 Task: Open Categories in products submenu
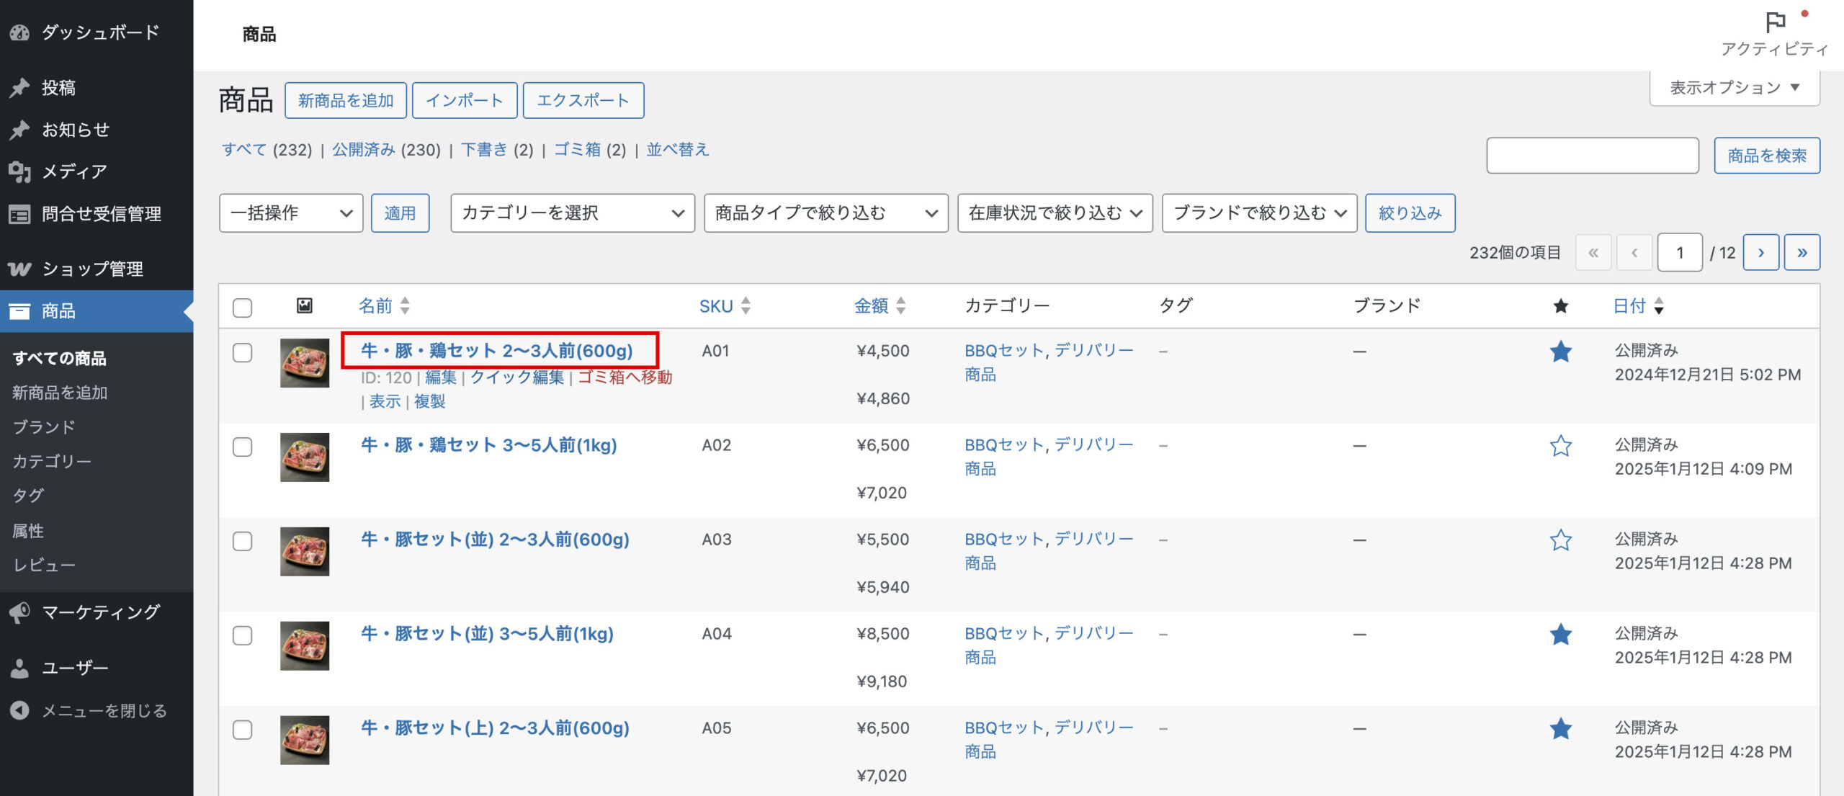(x=52, y=461)
